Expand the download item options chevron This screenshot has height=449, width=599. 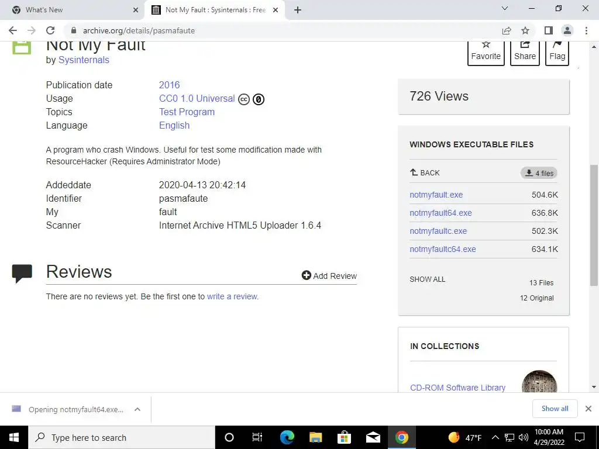coord(137,409)
